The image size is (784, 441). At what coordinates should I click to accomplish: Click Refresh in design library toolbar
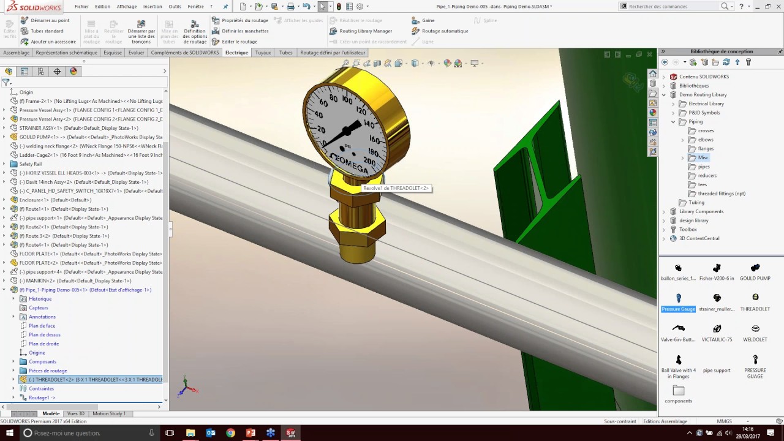tap(726, 62)
